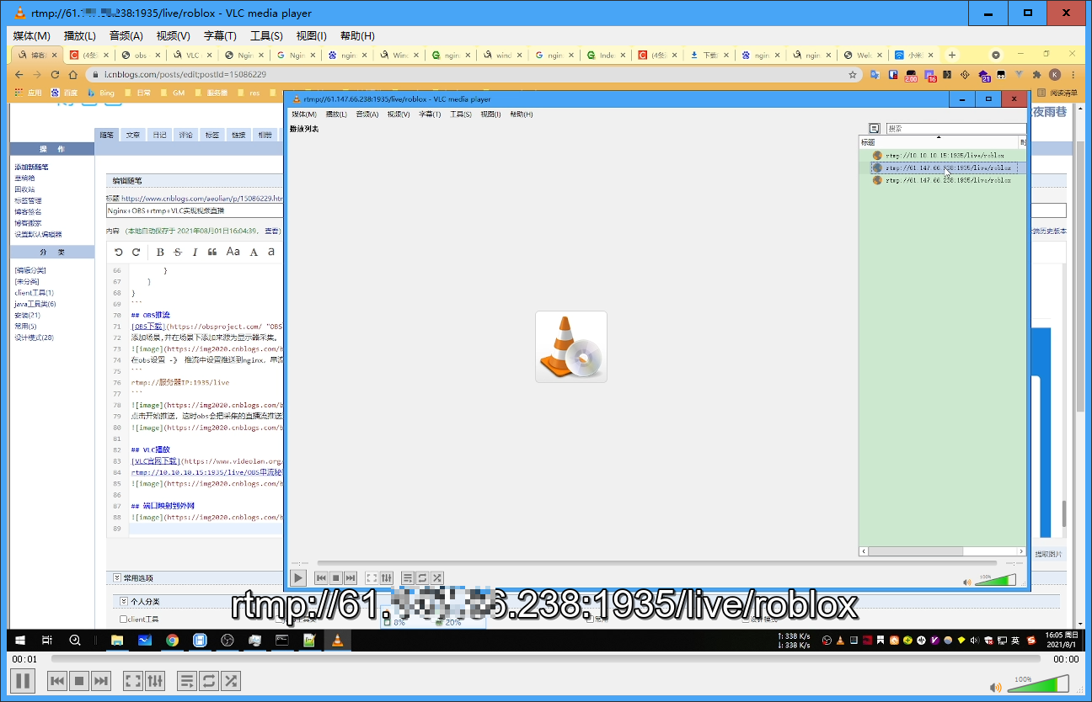Click the Chrome address bar showing i.cnblogs.com
The height and width of the screenshot is (702, 1092).
click(472, 74)
